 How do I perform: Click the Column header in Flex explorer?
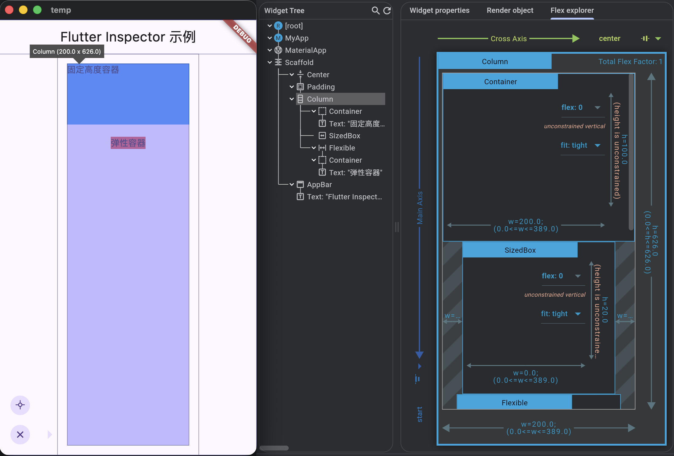(x=495, y=61)
